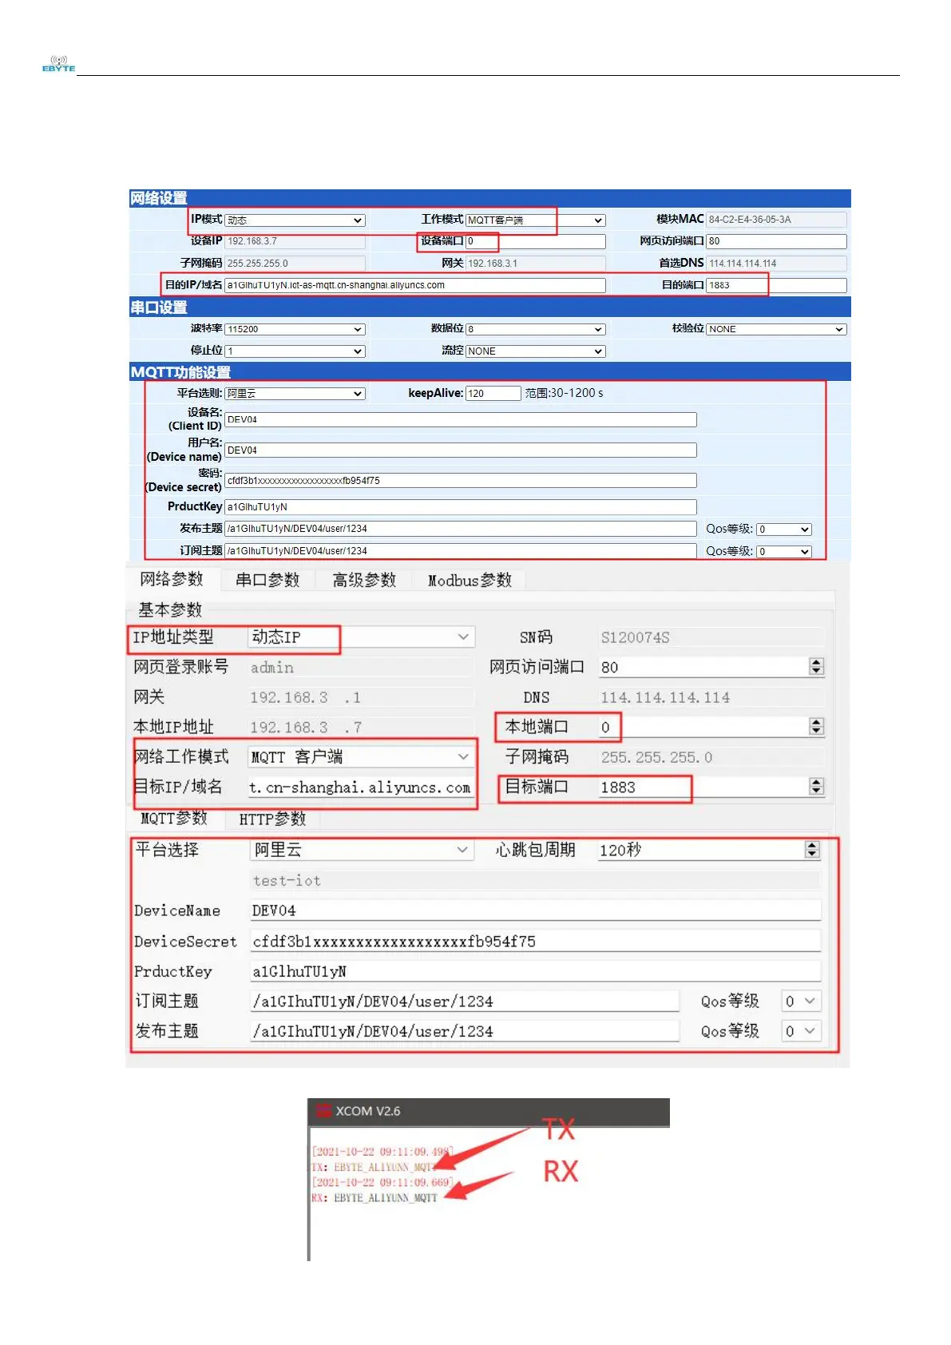Open the 校验位 NONE dropdown
The image size is (951, 1345).
click(x=776, y=329)
